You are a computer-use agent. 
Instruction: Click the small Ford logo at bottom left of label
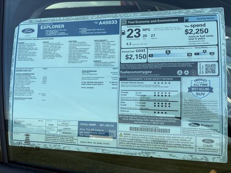[27, 135]
